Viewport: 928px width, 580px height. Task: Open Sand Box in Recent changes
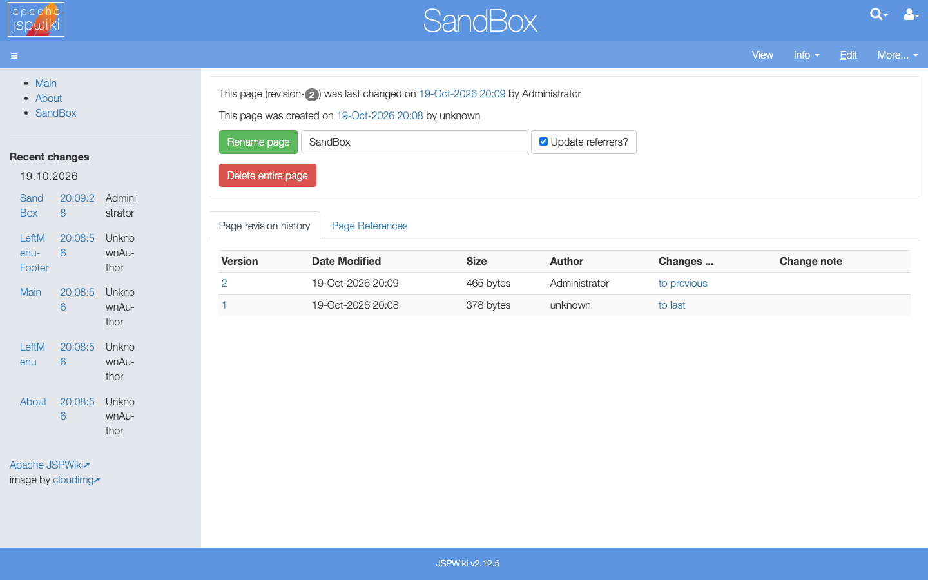pos(32,206)
